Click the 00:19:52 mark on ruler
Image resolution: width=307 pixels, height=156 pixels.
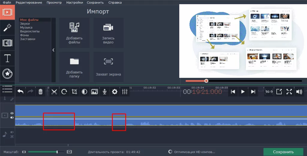pyautogui.click(x=150, y=88)
